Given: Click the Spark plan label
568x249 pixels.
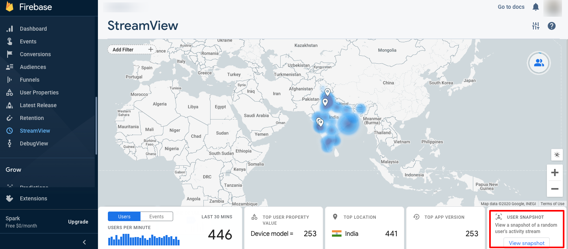Looking at the screenshot, I should (13, 218).
